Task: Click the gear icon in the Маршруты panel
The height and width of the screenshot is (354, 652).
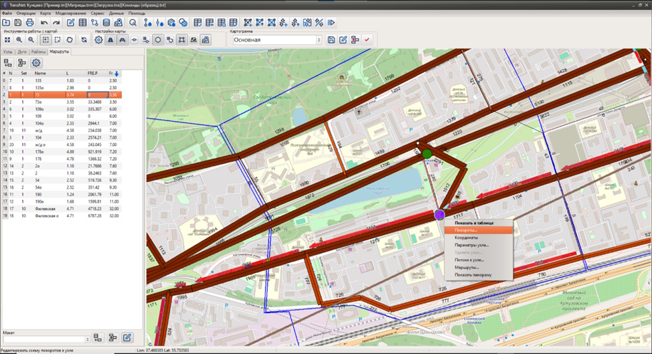Action: coord(36,62)
